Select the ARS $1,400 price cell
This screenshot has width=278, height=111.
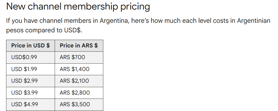coord(75,69)
